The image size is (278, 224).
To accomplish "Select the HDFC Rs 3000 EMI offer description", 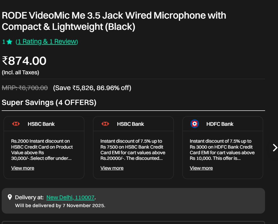I will coord(222,149).
